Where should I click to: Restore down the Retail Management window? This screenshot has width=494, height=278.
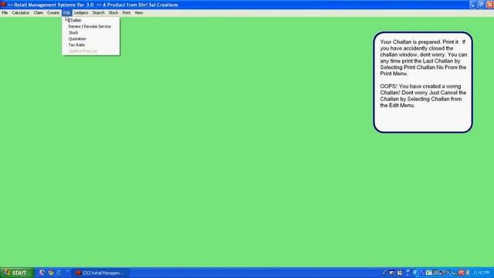pos(482,5)
